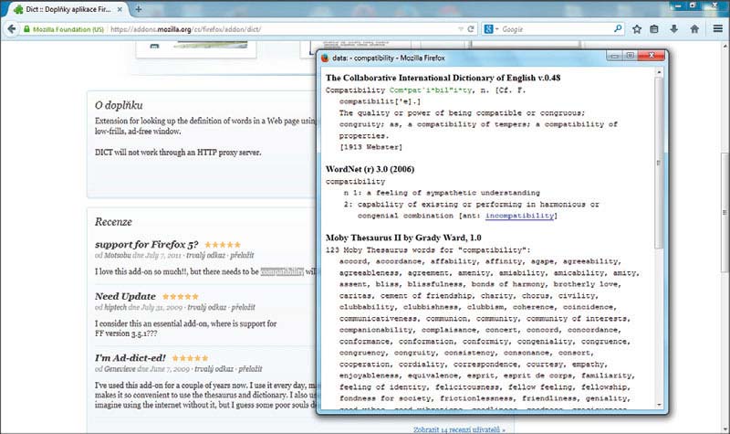Viewport: 730px width, 434px height.
Task: Open a new tab with the plus button
Action: point(139,9)
